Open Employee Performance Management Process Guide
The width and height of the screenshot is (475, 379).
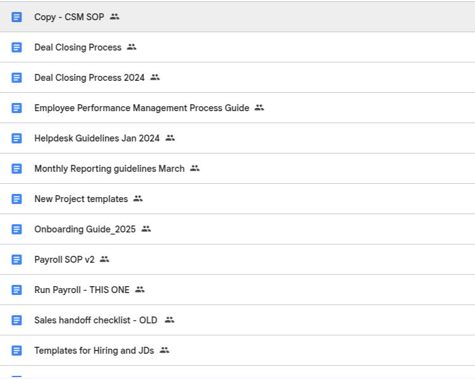(x=141, y=108)
